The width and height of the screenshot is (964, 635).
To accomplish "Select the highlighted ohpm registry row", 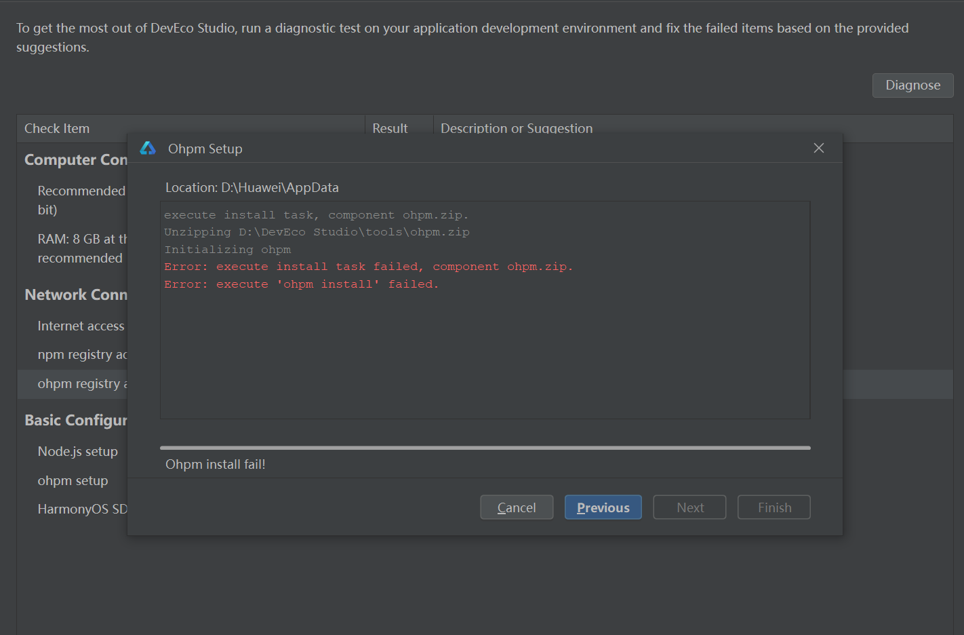I will tap(81, 384).
